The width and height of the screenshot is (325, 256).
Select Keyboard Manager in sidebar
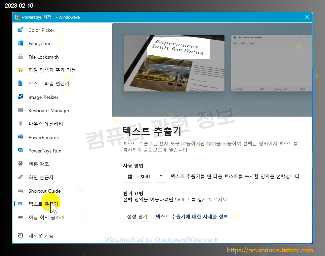(x=49, y=111)
